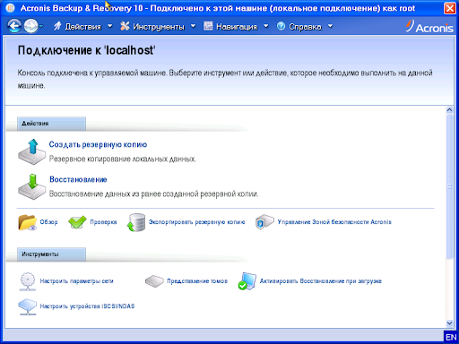Click the startup recovery monitor icon

pyautogui.click(x=247, y=281)
